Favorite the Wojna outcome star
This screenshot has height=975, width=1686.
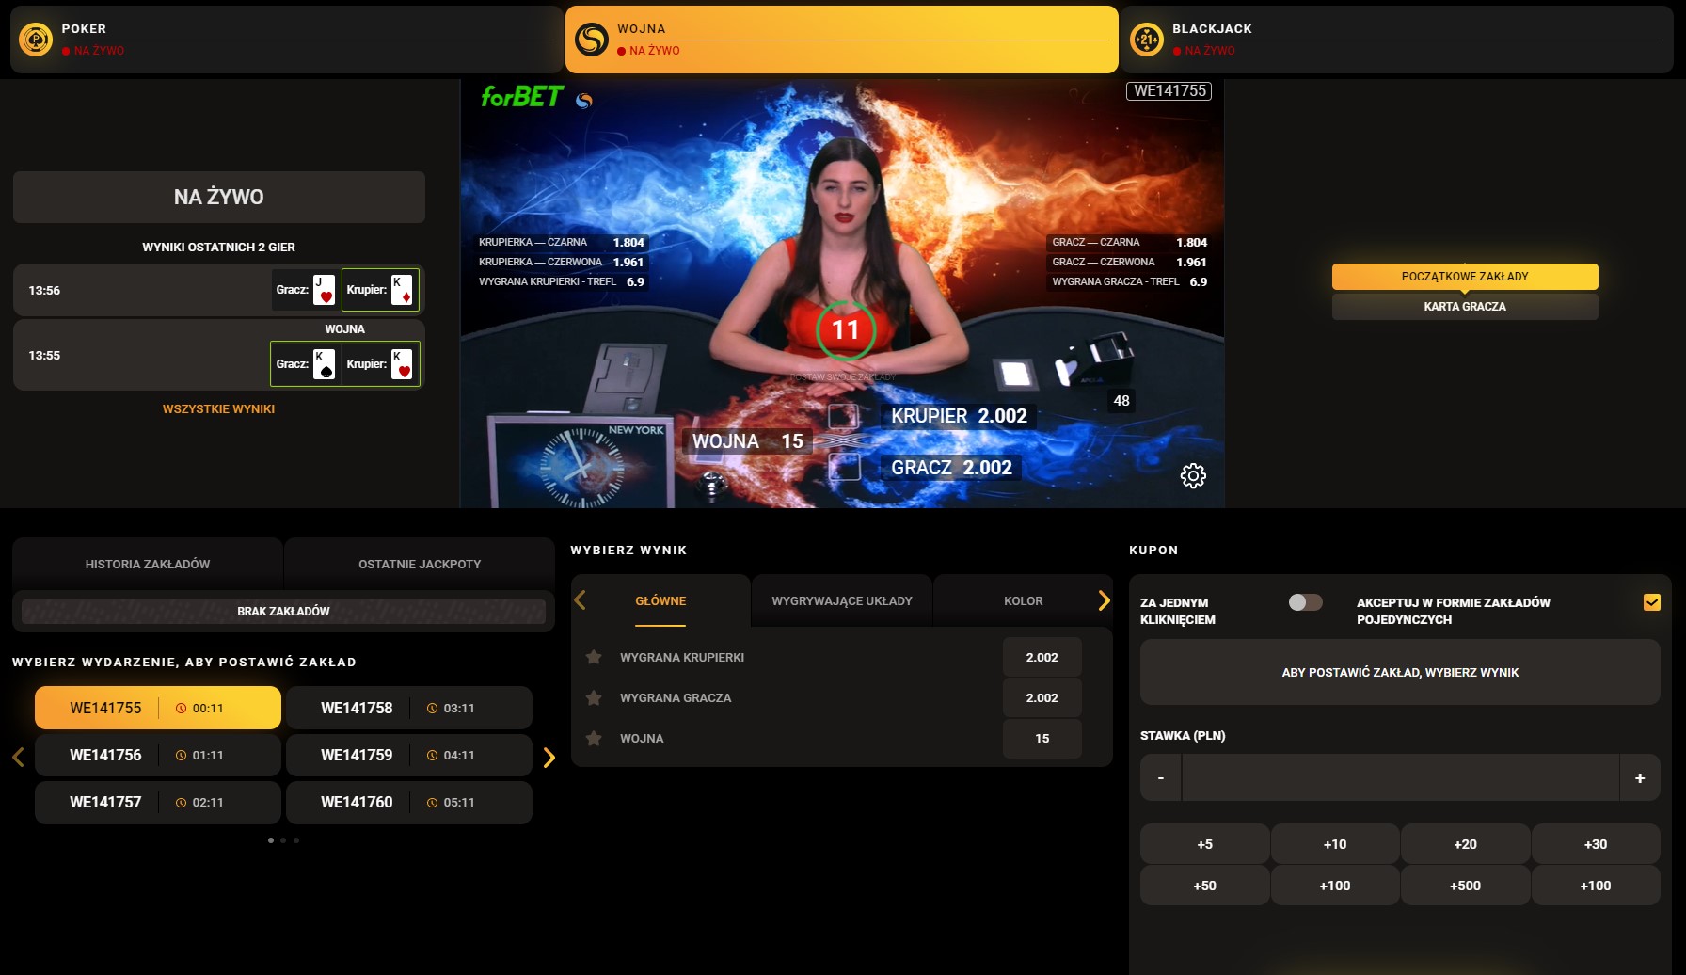594,738
